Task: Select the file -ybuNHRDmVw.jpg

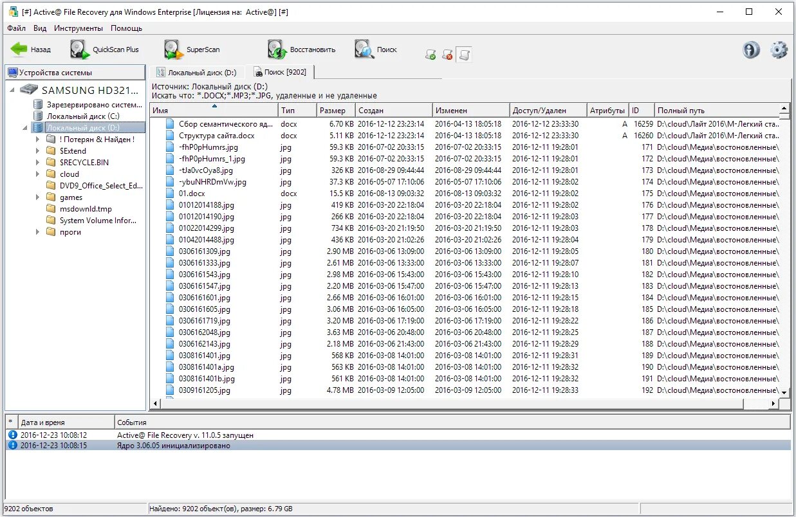Action: [x=212, y=182]
